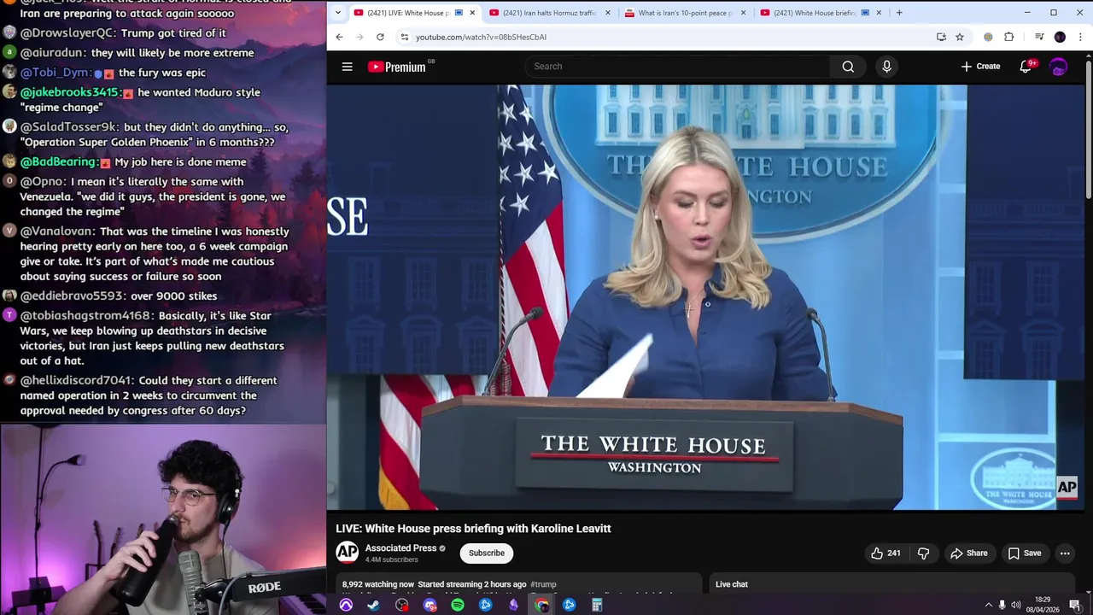Open the more actions three-dot menu
The width and height of the screenshot is (1093, 615).
[x=1065, y=553]
